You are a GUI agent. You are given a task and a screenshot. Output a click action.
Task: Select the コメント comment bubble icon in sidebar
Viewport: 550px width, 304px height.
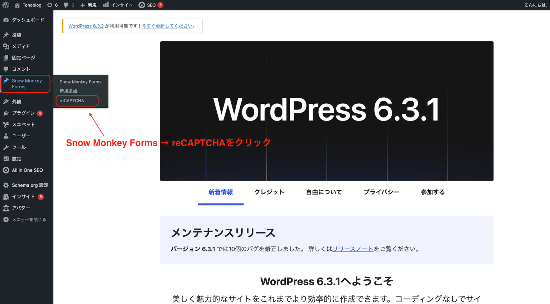pos(6,69)
